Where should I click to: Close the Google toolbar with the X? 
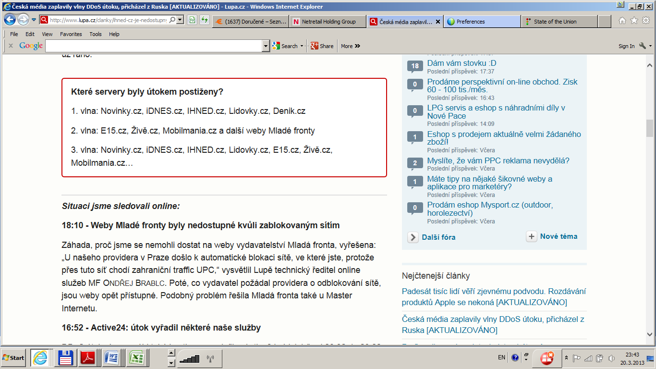pyautogui.click(x=11, y=46)
